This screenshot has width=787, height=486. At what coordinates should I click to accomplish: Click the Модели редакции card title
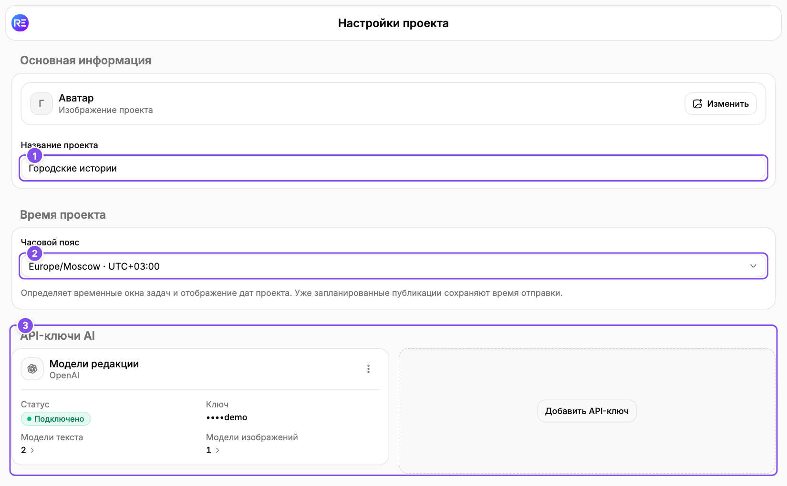(x=94, y=364)
